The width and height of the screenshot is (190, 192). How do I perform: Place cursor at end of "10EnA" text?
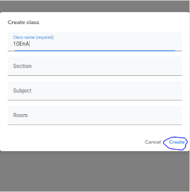(29, 44)
